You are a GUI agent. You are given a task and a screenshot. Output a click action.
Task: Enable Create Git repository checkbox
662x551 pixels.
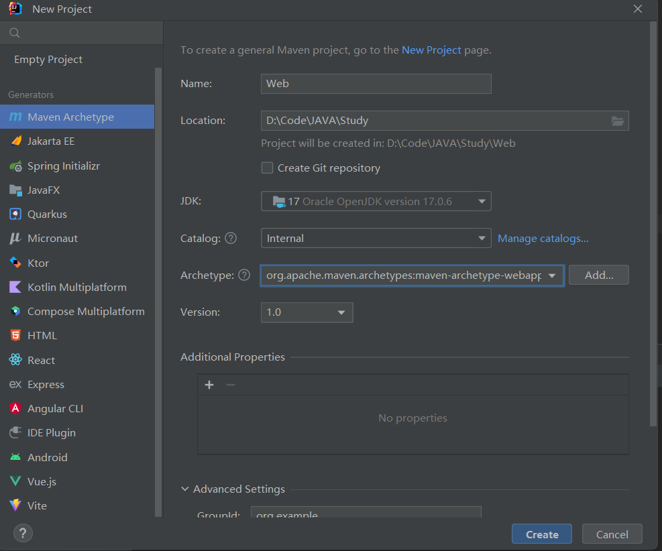[x=267, y=168]
